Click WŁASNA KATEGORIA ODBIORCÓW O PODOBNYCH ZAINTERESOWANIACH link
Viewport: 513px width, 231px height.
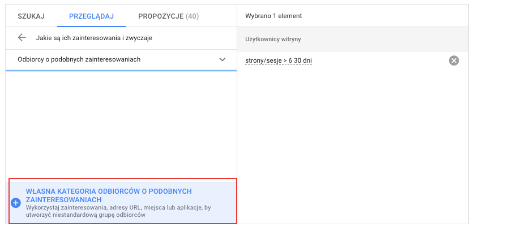(x=109, y=195)
